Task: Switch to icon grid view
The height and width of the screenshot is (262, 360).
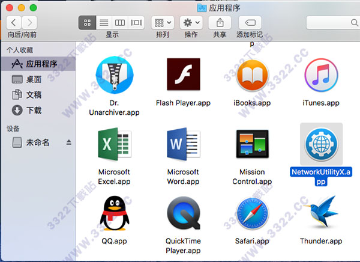Action: coord(87,23)
